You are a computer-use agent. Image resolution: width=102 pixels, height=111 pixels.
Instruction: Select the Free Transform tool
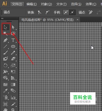coord(13,72)
